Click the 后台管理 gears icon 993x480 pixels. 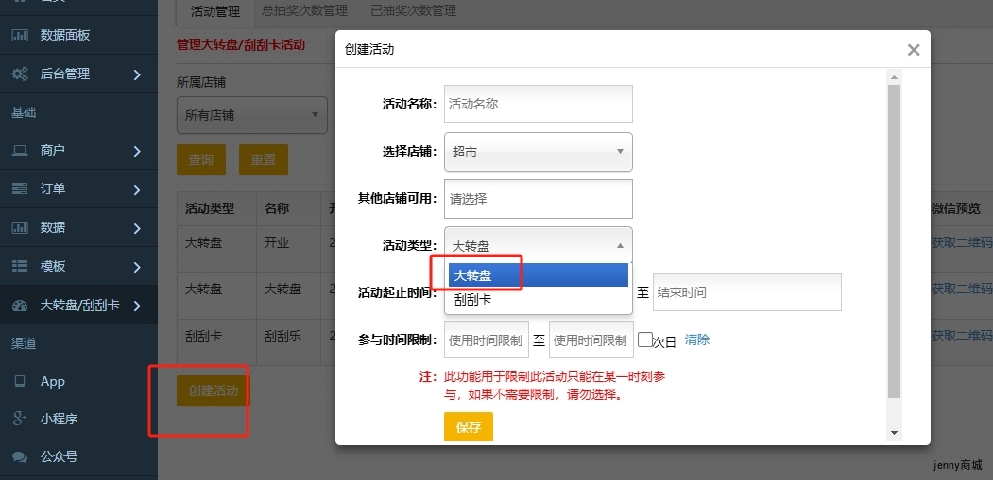tap(19, 74)
